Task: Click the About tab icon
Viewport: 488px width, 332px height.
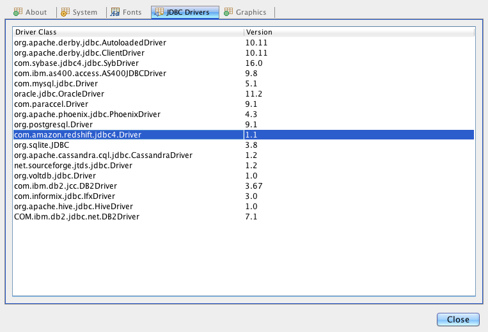Action: 18,12
